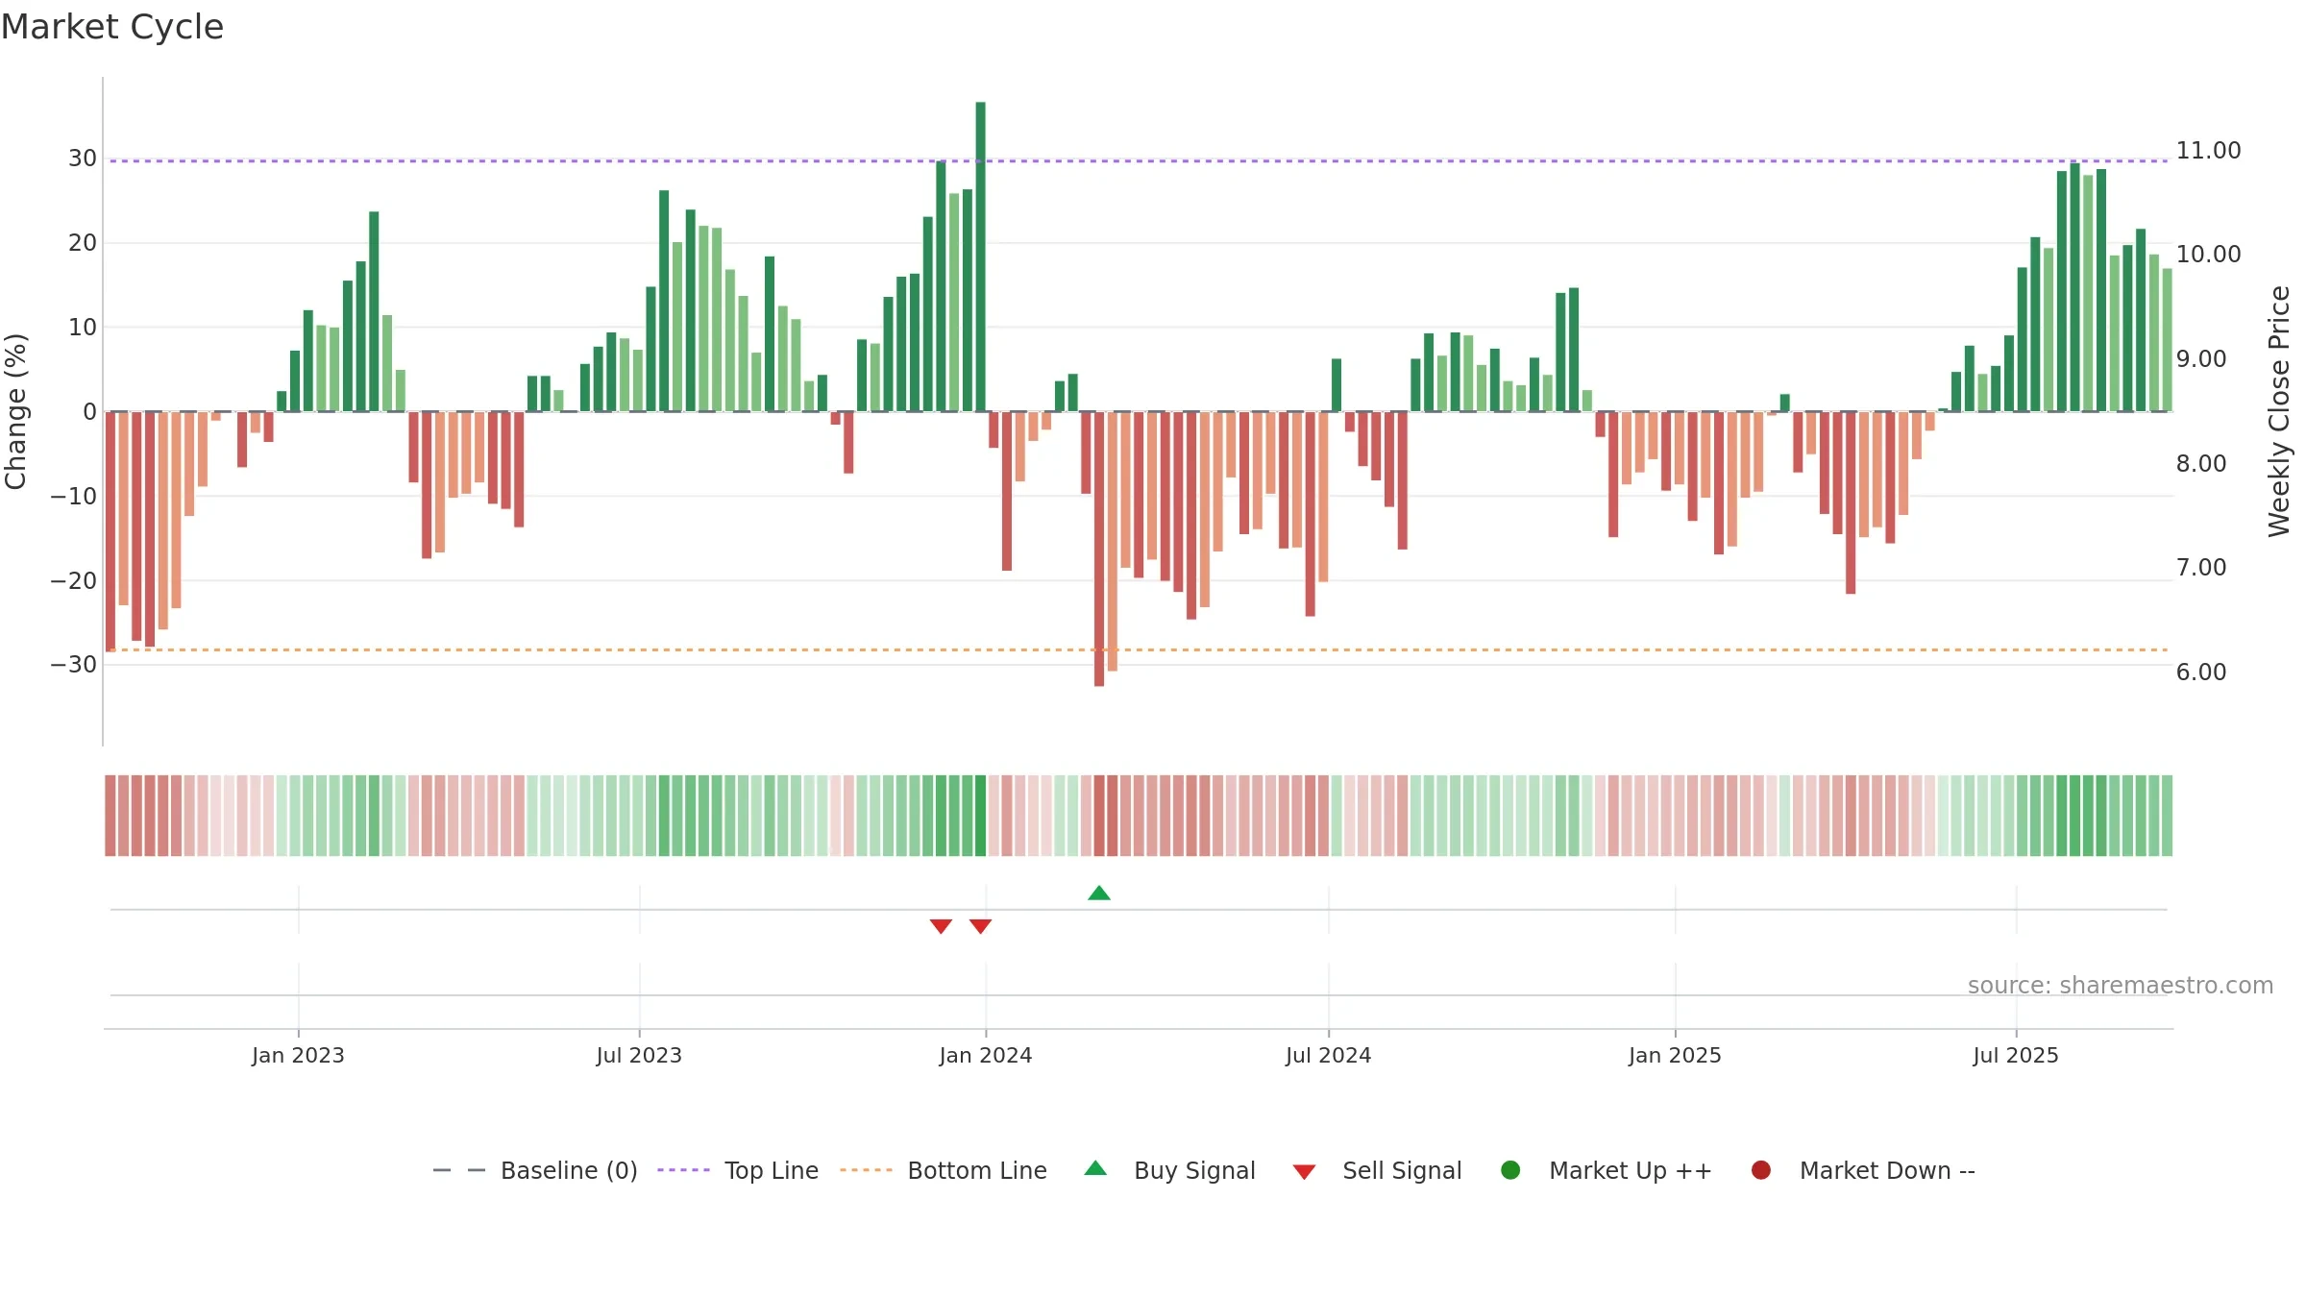The height and width of the screenshot is (1297, 2306).
Task: Toggle the Baseline (0) legend entry
Action: pyautogui.click(x=535, y=1170)
